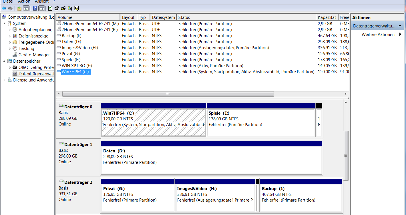This screenshot has height=215, width=406.
Task: Click the magnifier search toolbar icon
Action: tap(70, 8)
